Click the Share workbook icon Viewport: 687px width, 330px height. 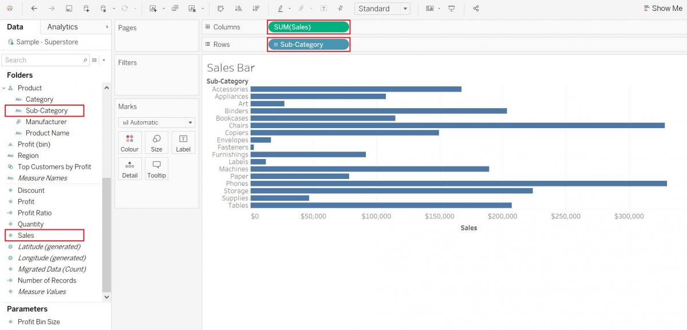pyautogui.click(x=476, y=9)
